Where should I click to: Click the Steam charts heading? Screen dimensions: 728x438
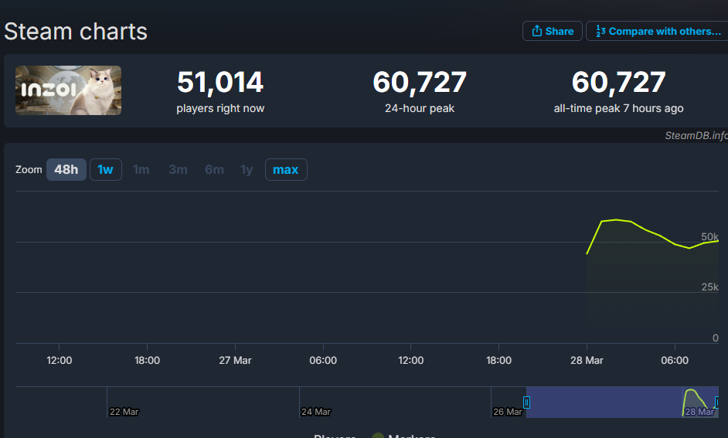pos(76,32)
